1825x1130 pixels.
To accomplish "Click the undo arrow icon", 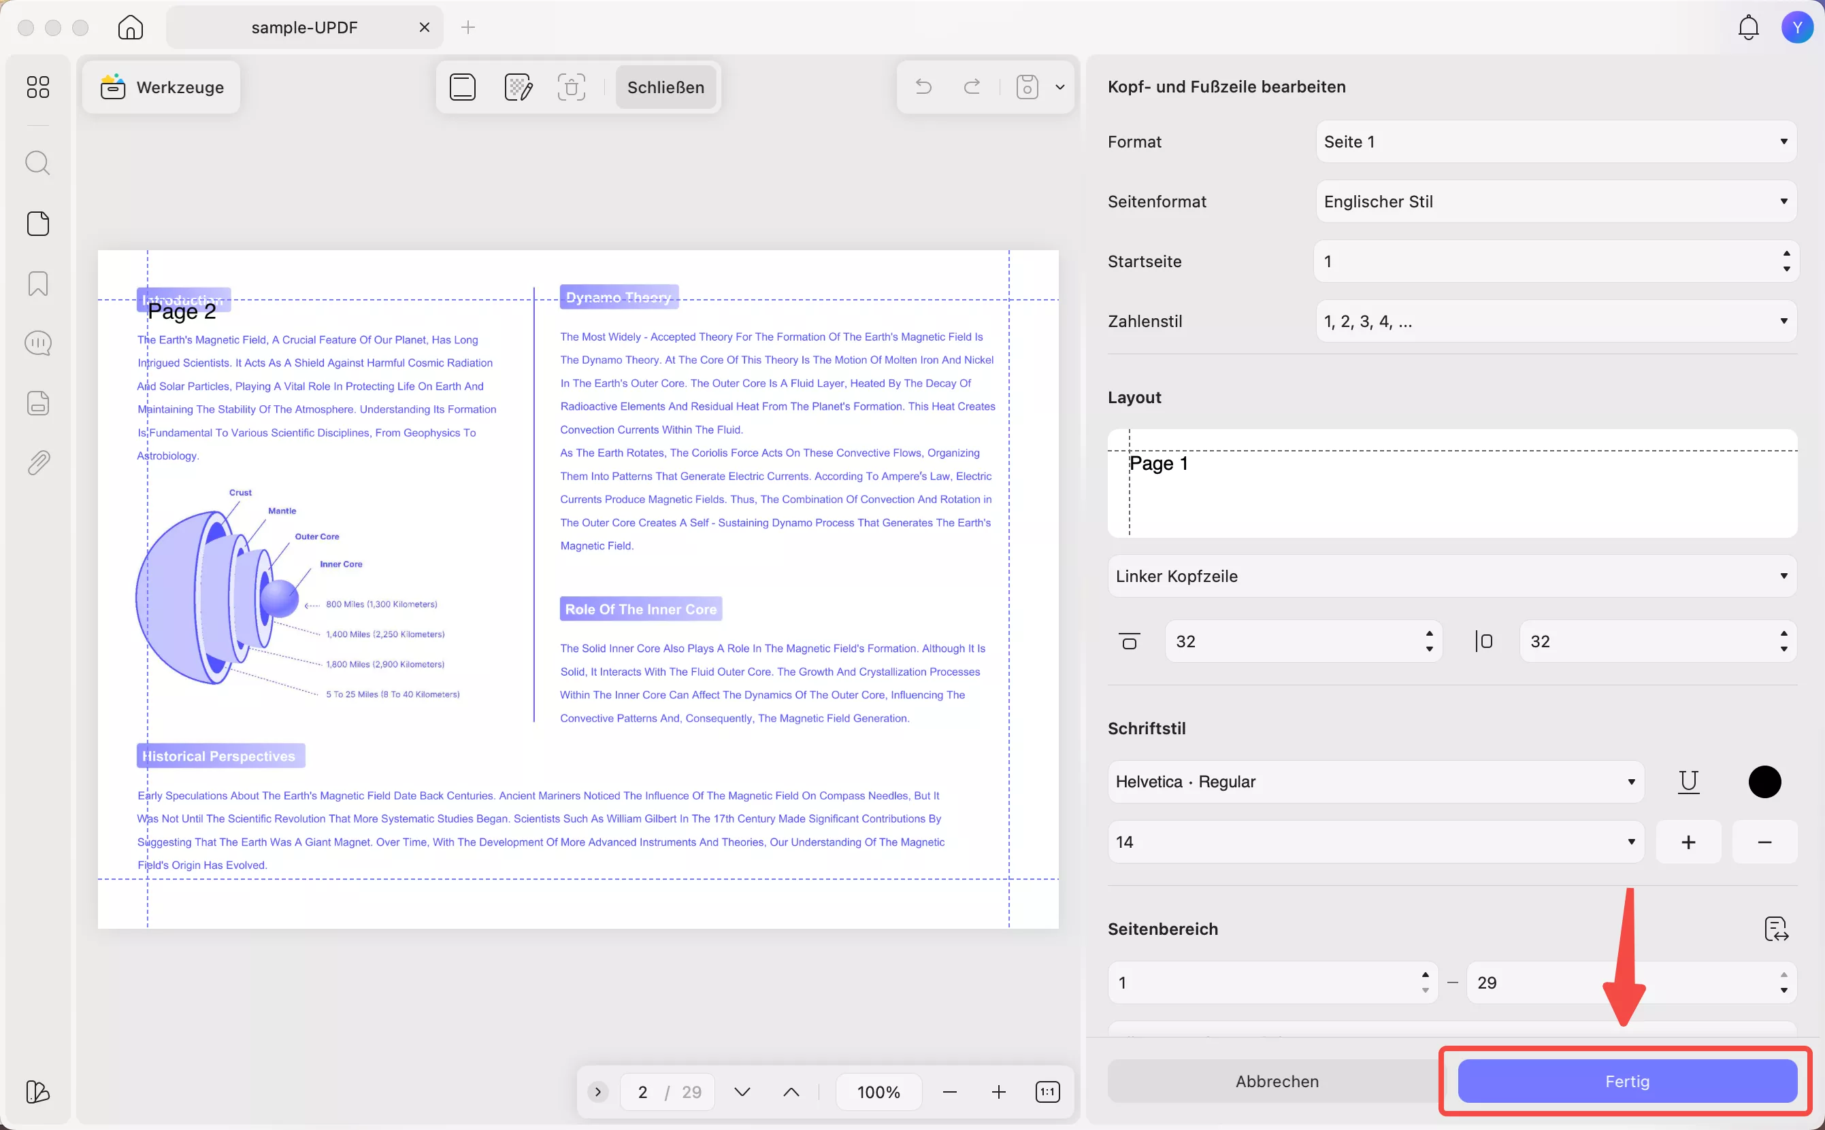I will coord(923,87).
